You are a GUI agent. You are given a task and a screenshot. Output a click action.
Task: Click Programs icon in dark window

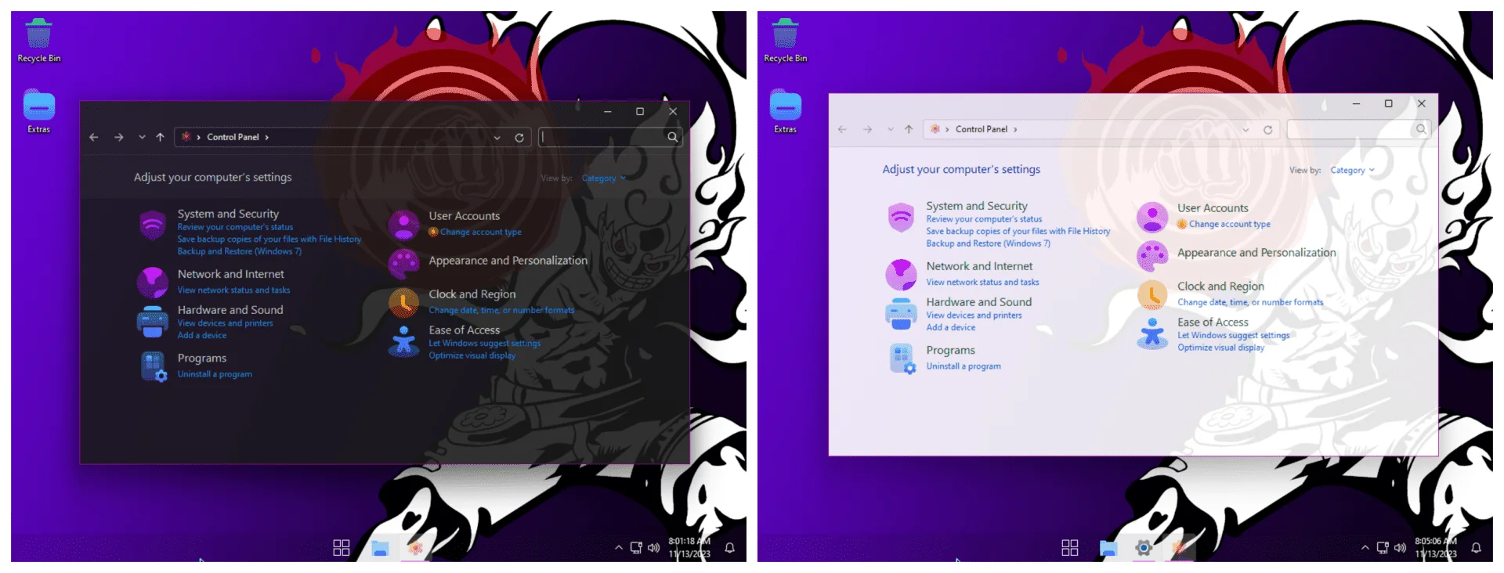(x=154, y=366)
